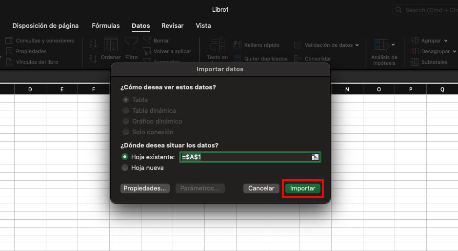The image size is (458, 251).
Task: Click the Ordenar sort icon
Action: pos(111,45)
